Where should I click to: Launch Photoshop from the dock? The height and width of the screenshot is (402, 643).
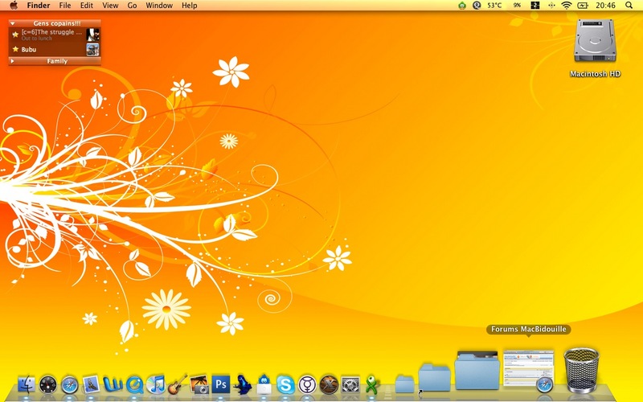click(221, 384)
